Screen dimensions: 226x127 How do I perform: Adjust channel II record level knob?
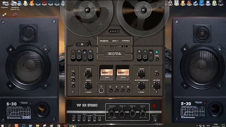click(88, 86)
